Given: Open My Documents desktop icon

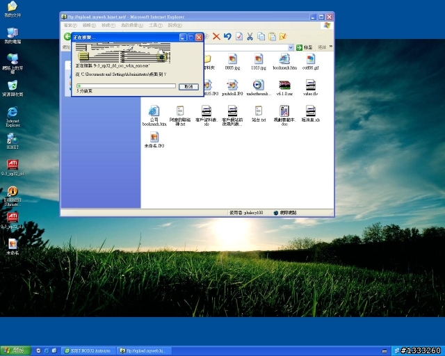Looking at the screenshot, I should pyautogui.click(x=13, y=9).
